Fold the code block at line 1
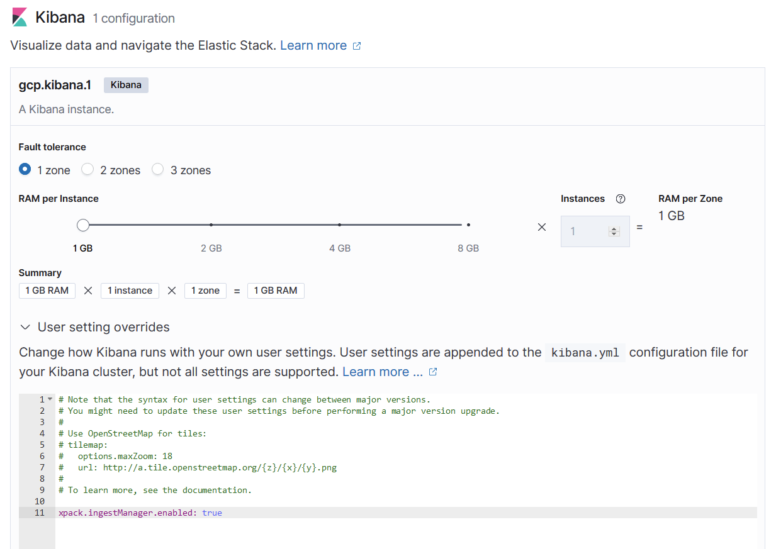The width and height of the screenshot is (776, 549). point(50,399)
